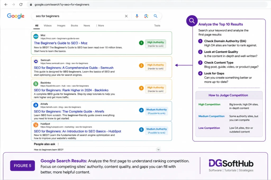Image resolution: width=271 pixels, height=180 pixels.
Task: Switch to the News tab
Action: [x=87, y=26]
